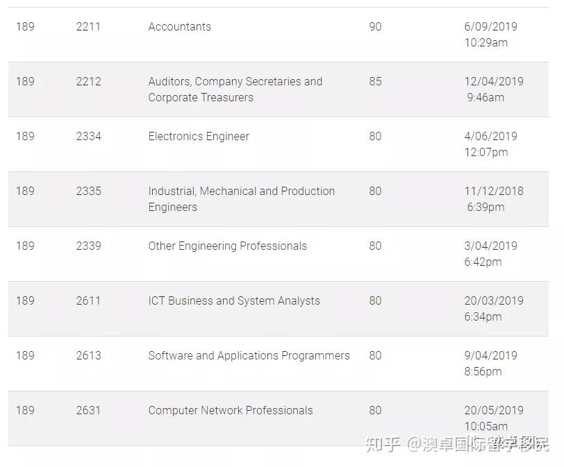Click Other Engineering Professionals text
Image resolution: width=564 pixels, height=467 pixels.
227,246
